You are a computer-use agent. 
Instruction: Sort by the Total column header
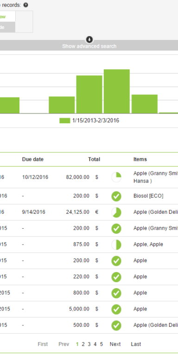94,159
